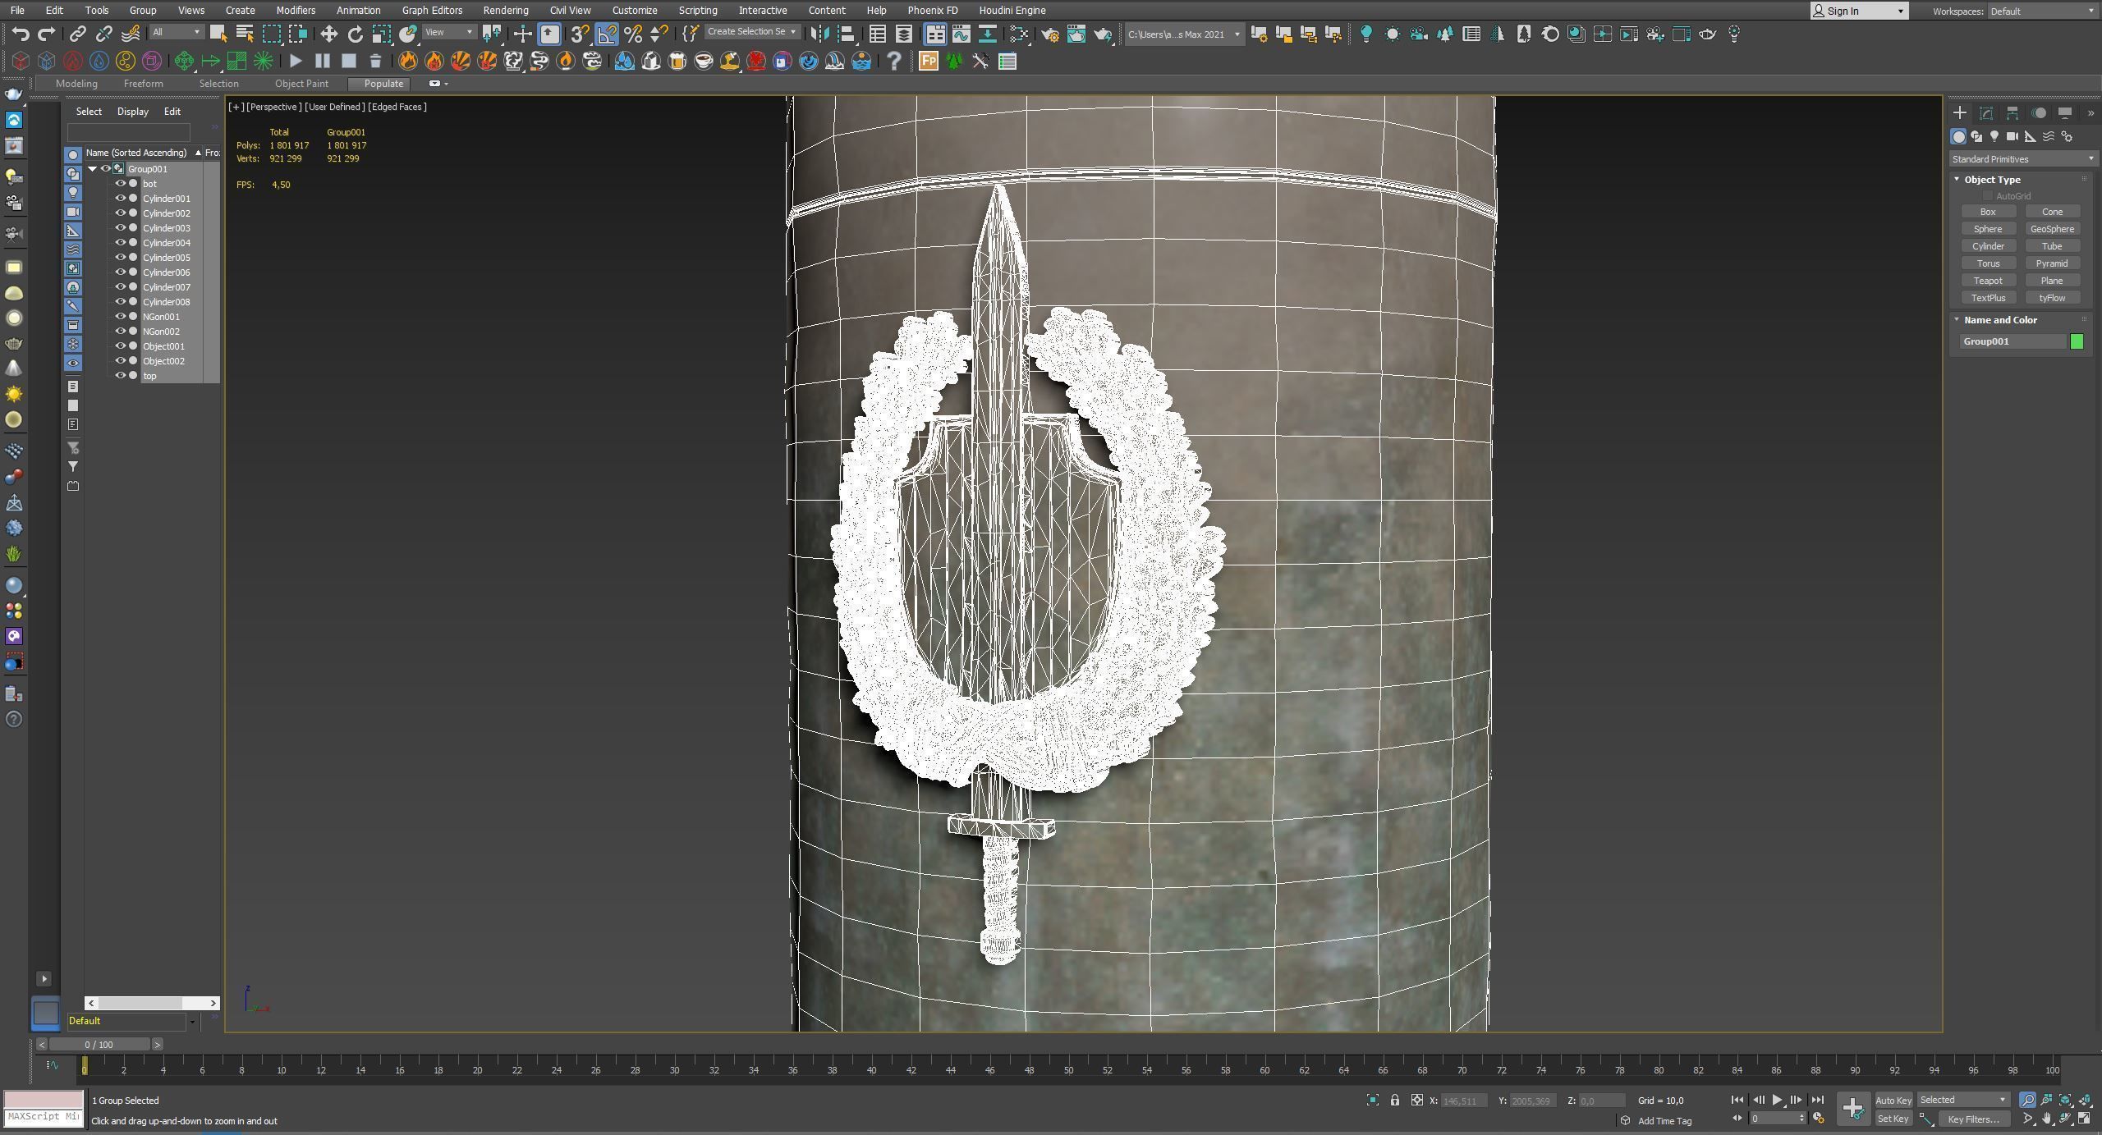
Task: Enable the AutoGrid checkbox
Action: (x=1988, y=196)
